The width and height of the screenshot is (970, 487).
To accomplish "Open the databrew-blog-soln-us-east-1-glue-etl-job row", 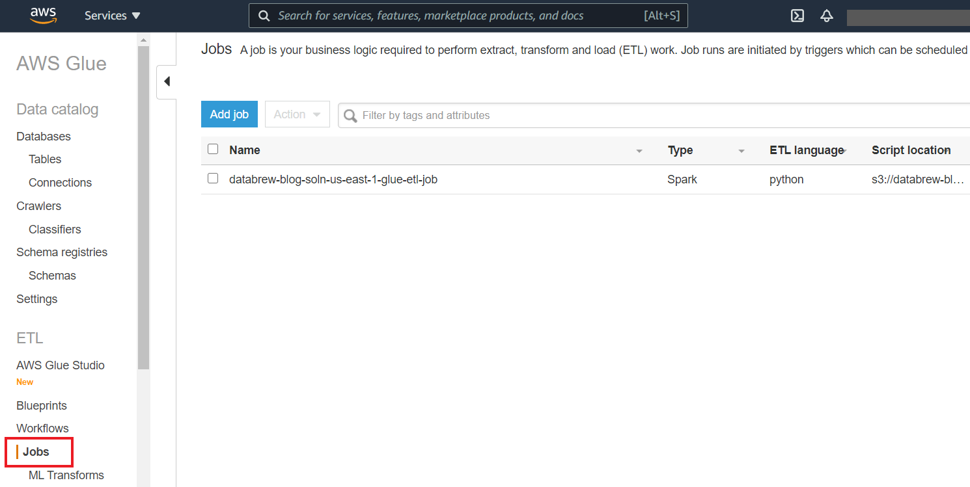I will 585,179.
